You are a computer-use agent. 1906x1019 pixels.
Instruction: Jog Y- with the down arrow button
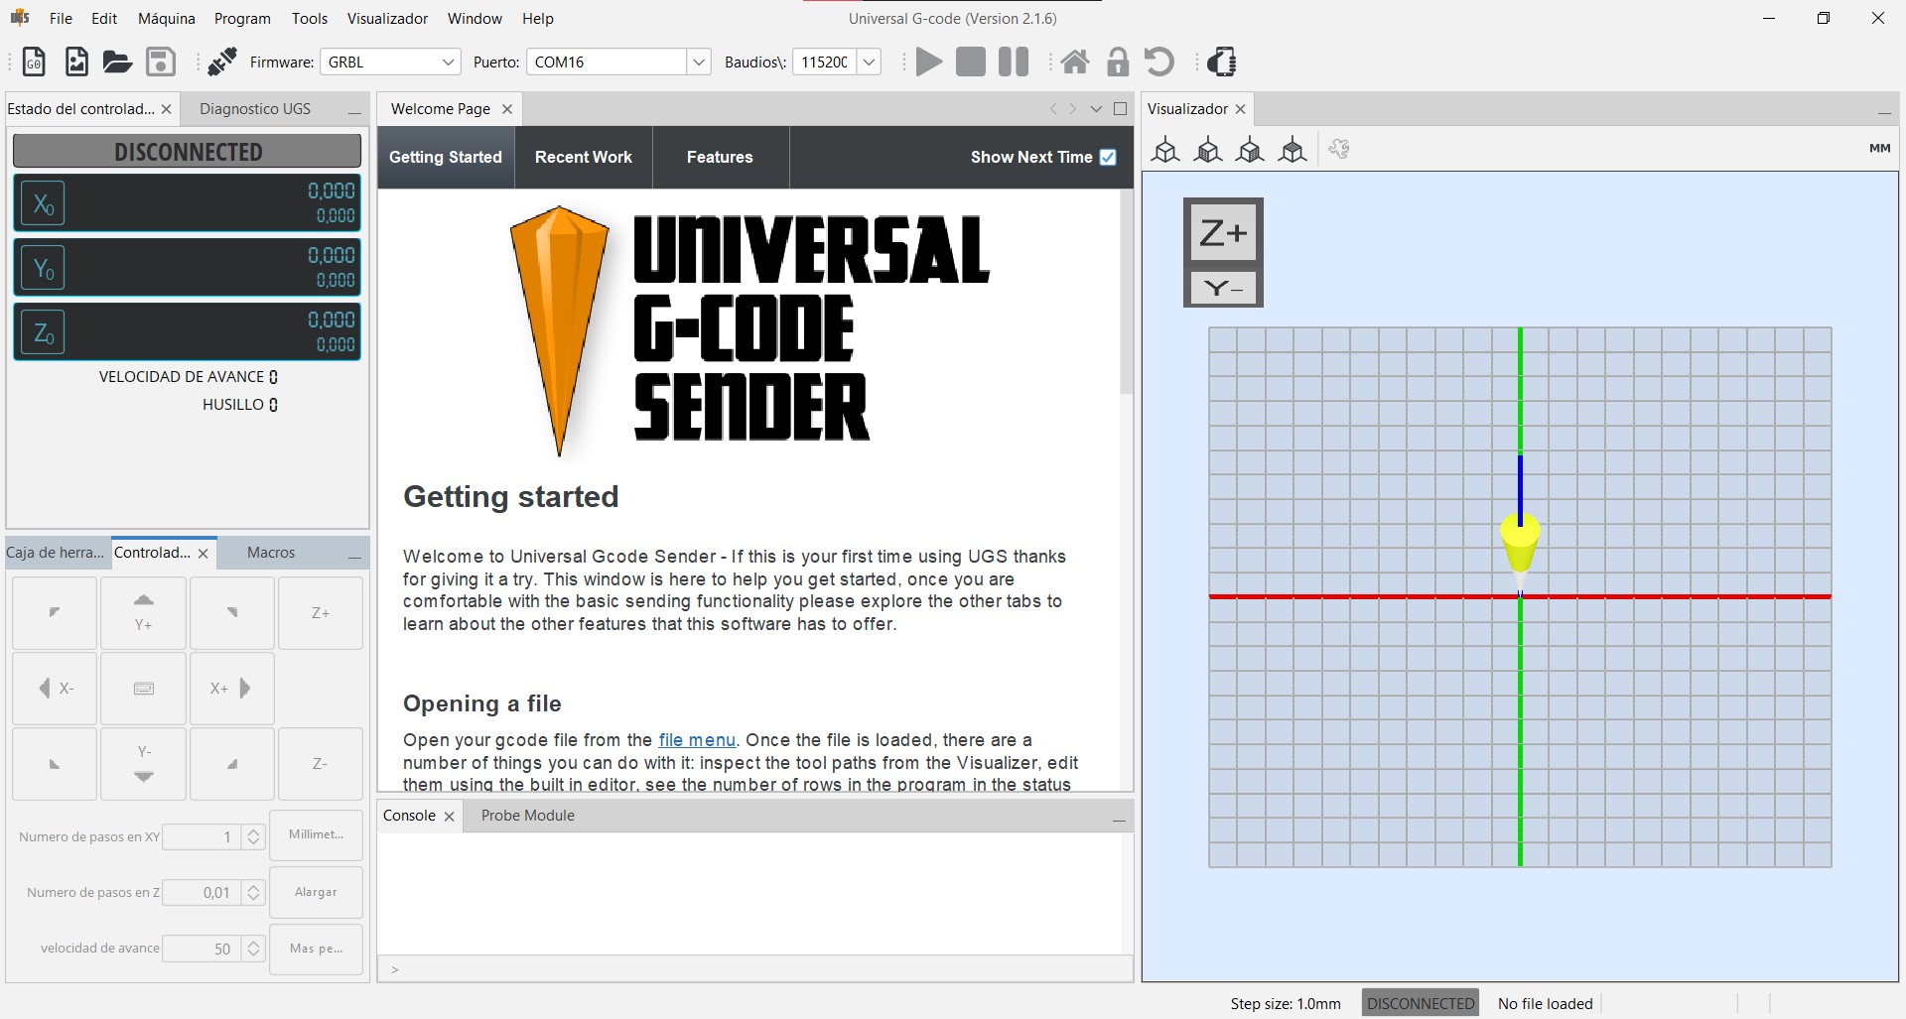click(144, 764)
